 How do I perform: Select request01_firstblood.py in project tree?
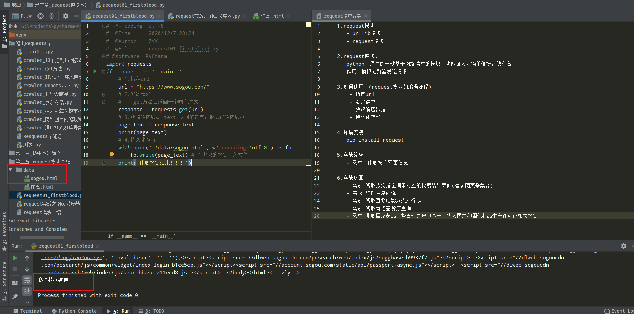48,195
